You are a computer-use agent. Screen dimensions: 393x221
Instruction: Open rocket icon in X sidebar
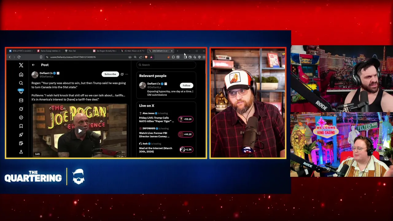(21, 135)
